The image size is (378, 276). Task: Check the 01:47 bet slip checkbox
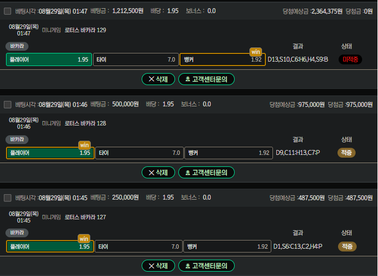pos(8,11)
